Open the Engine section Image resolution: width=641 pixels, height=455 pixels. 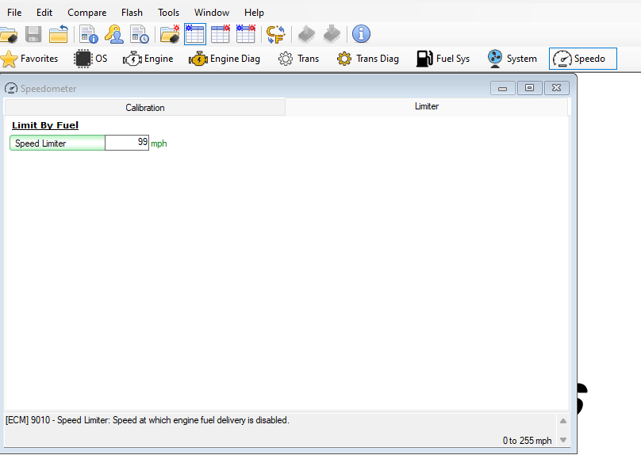148,59
